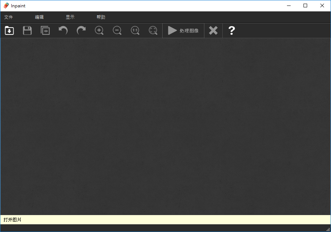Click the resize grip in the bottom corner

pos(328,229)
